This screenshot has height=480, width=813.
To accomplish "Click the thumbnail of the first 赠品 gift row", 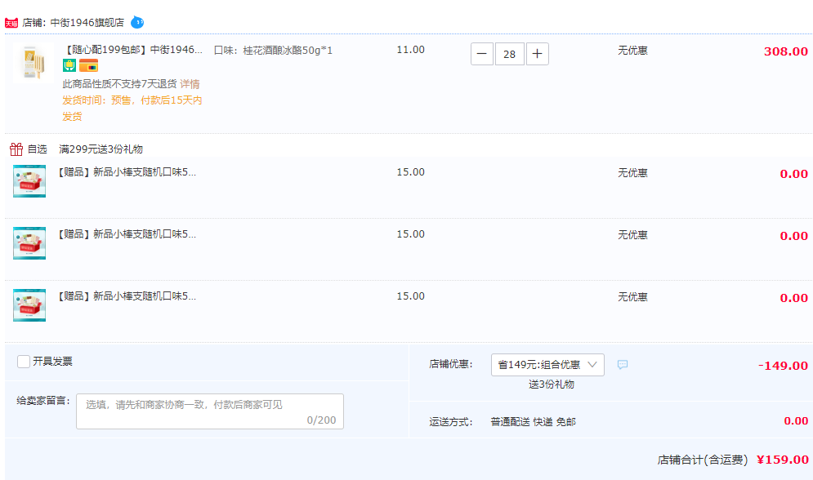I will pyautogui.click(x=29, y=181).
